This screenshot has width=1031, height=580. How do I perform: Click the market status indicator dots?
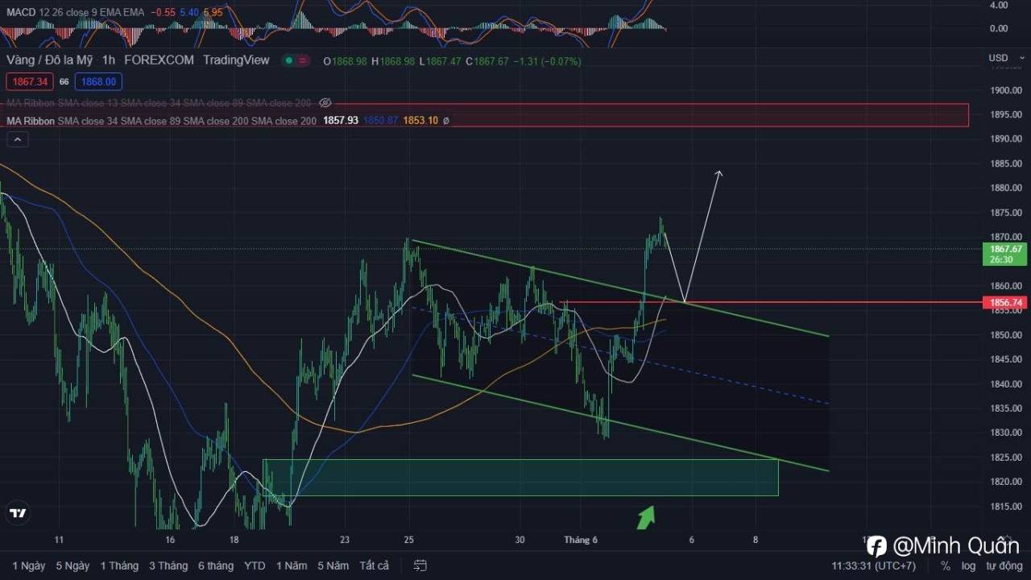tap(296, 60)
